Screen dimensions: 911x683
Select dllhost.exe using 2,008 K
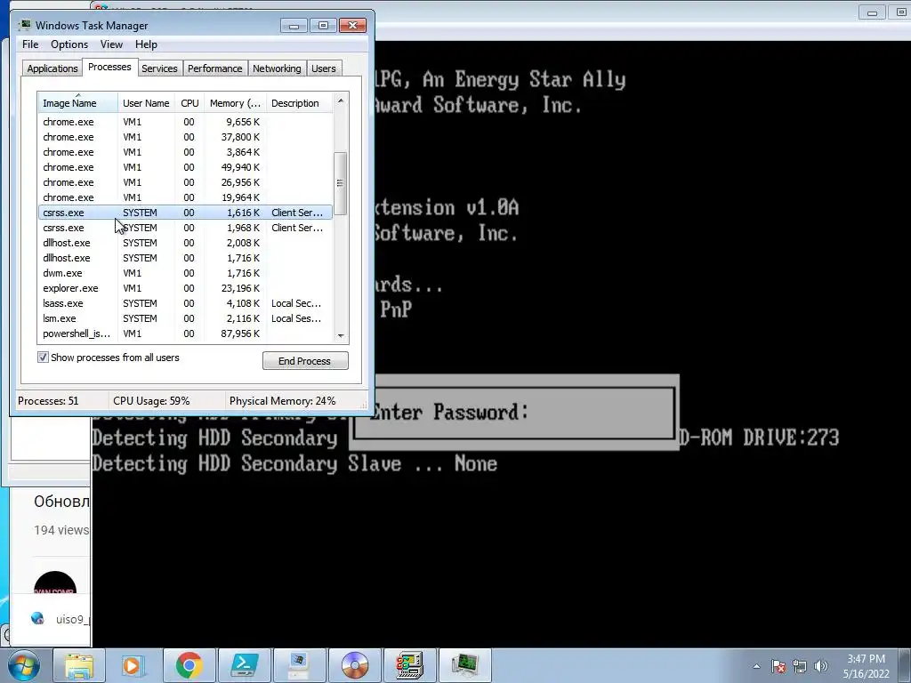[x=185, y=243]
